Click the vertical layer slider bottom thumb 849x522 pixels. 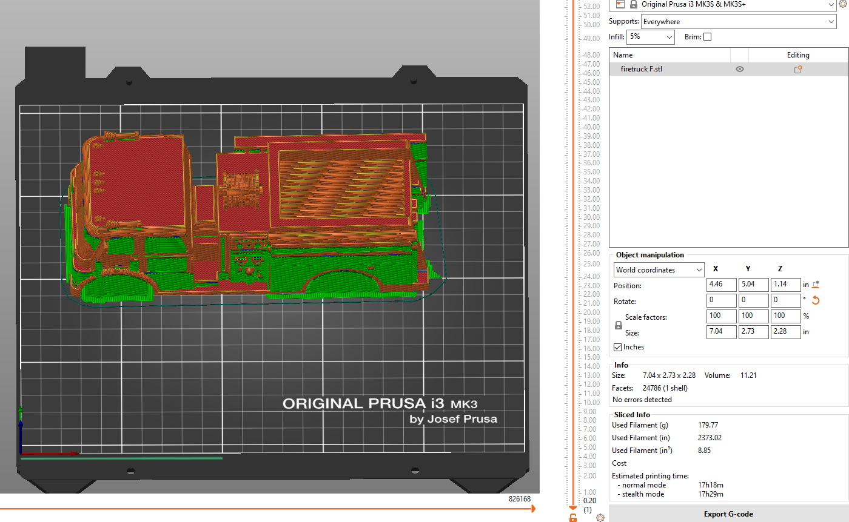(573, 506)
